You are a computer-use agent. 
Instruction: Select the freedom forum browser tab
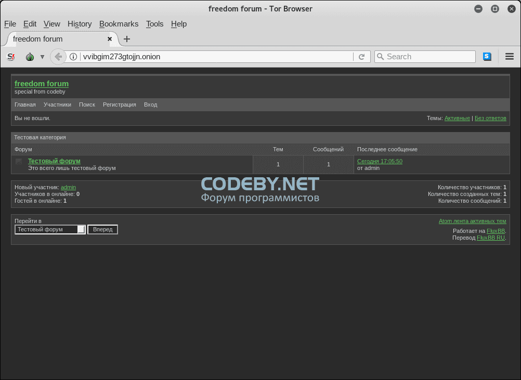pos(61,39)
